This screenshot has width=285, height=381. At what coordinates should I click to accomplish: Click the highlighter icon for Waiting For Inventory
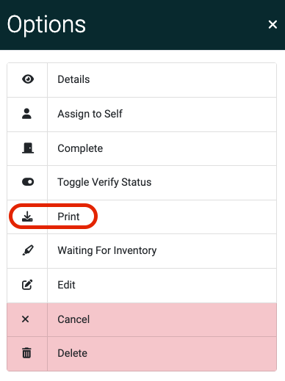pyautogui.click(x=28, y=250)
